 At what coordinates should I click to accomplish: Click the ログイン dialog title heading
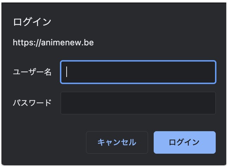click(x=32, y=22)
